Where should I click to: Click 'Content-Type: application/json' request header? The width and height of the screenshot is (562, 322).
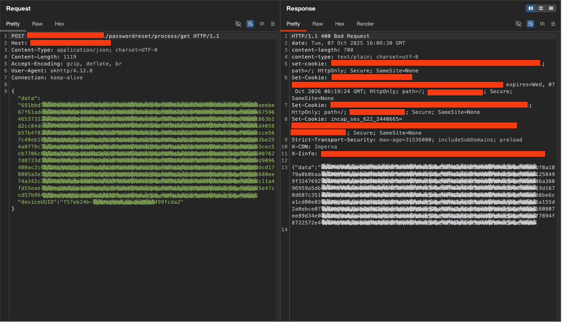84,50
